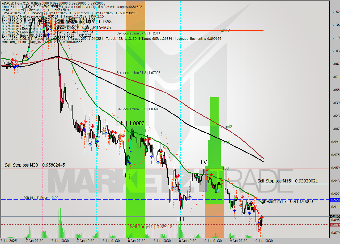Click the '1.136' price axis label

tap(335, 25)
